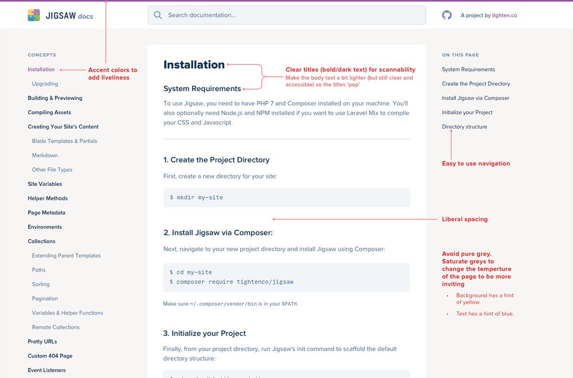Image resolution: width=573 pixels, height=378 pixels.
Task: Click the '1. Create the Project Directory' heading
Action: click(216, 160)
